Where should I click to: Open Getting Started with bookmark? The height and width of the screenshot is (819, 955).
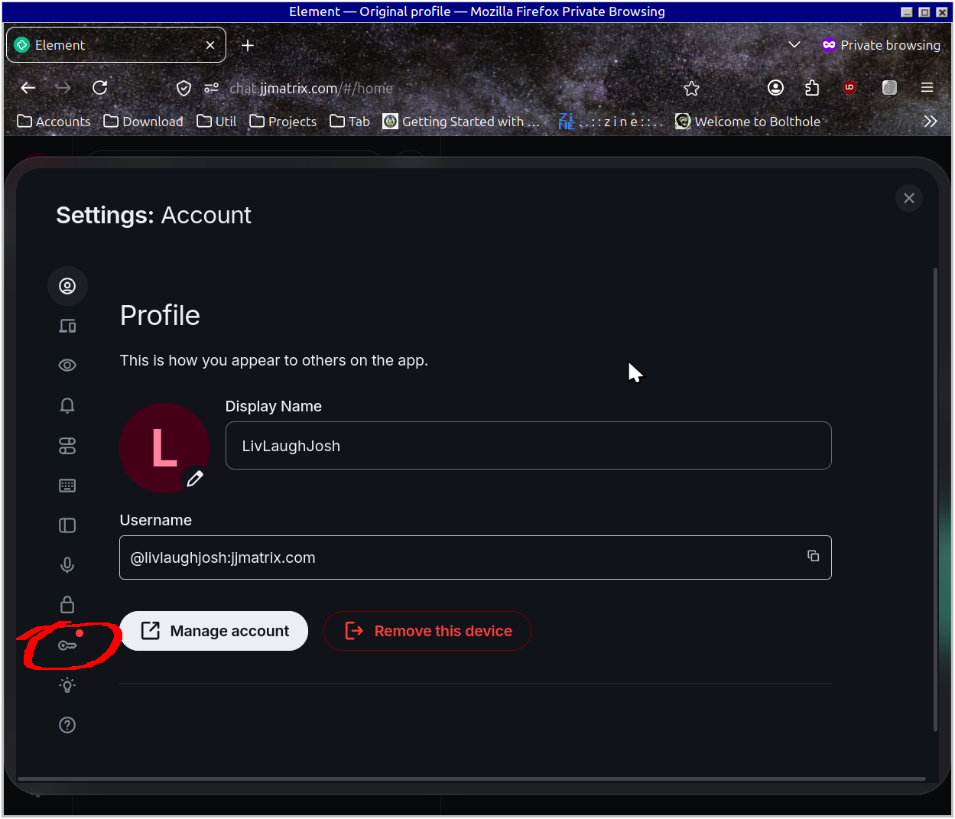(461, 122)
